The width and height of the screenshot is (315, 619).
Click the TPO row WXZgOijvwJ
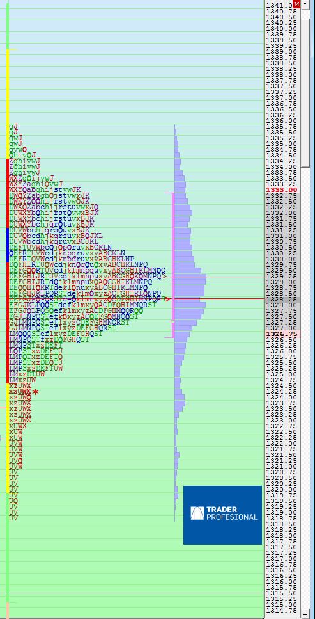[x=31, y=179]
